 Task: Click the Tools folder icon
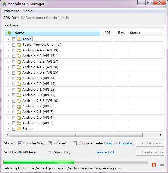pos(19,39)
